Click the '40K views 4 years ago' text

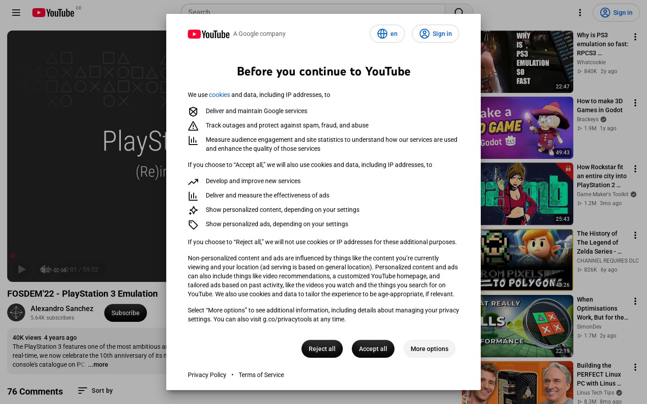44,338
